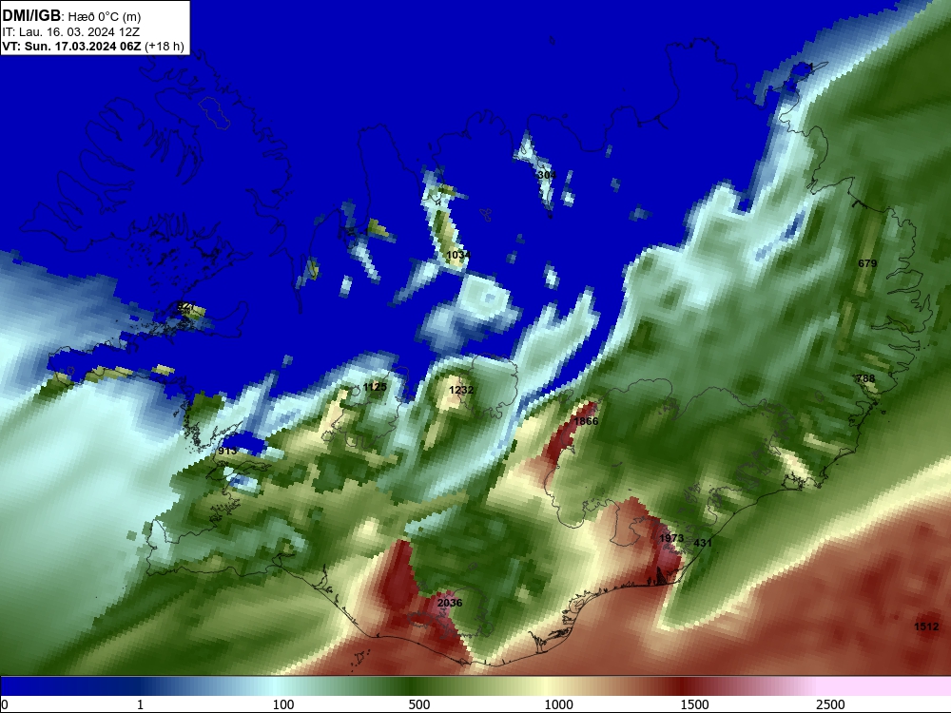This screenshot has width=951, height=713.
Task: Click the 500 label on the legend
Action: [419, 704]
